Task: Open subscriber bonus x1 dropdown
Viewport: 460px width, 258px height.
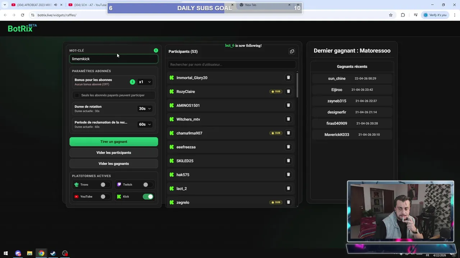Action: [x=145, y=82]
